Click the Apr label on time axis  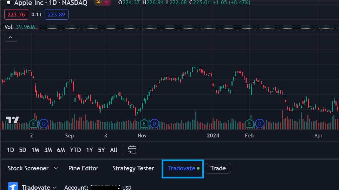pyautogui.click(x=318, y=136)
